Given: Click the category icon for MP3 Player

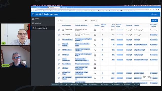Looking at the screenshot, I should pos(95,55).
